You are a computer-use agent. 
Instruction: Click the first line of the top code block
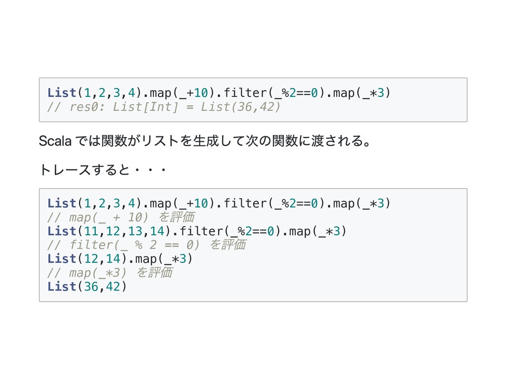[x=219, y=93]
